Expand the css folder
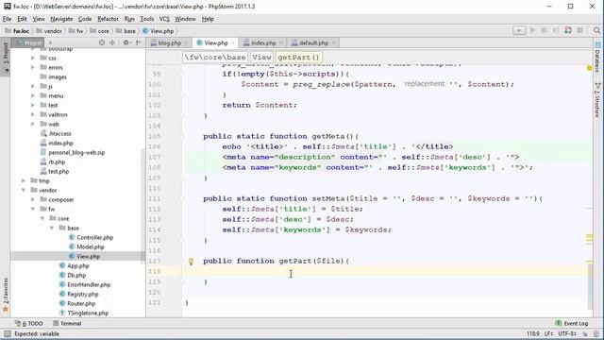The image size is (604, 340). pos(33,58)
